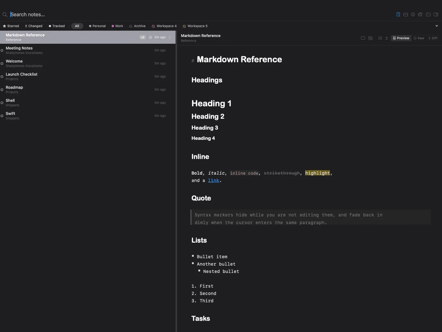Click the status circle beside Launch Checklist

[x=2, y=77]
